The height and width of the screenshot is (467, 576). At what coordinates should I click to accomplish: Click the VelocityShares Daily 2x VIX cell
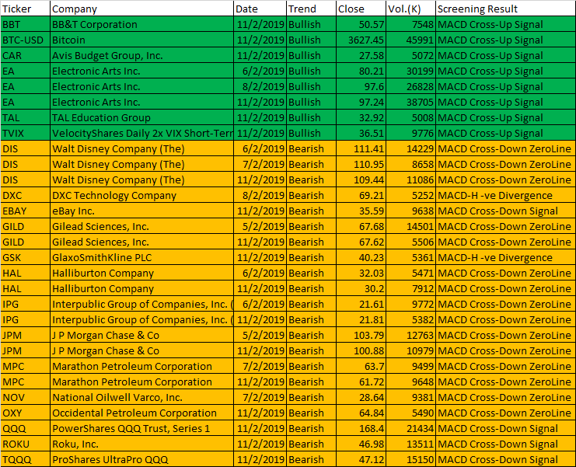click(x=141, y=133)
